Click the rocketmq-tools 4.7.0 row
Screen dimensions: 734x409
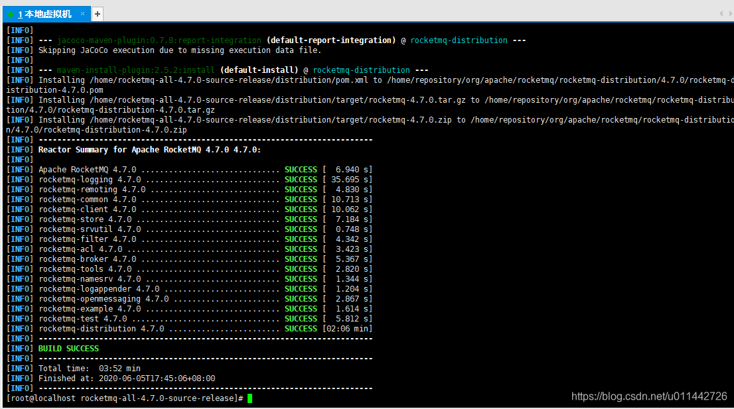(189, 269)
